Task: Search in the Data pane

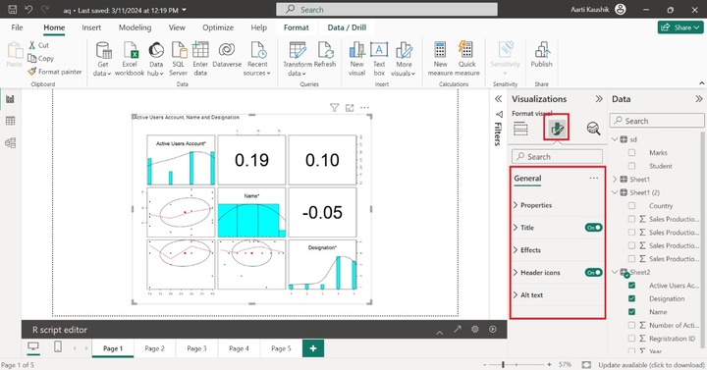Action: (x=657, y=121)
